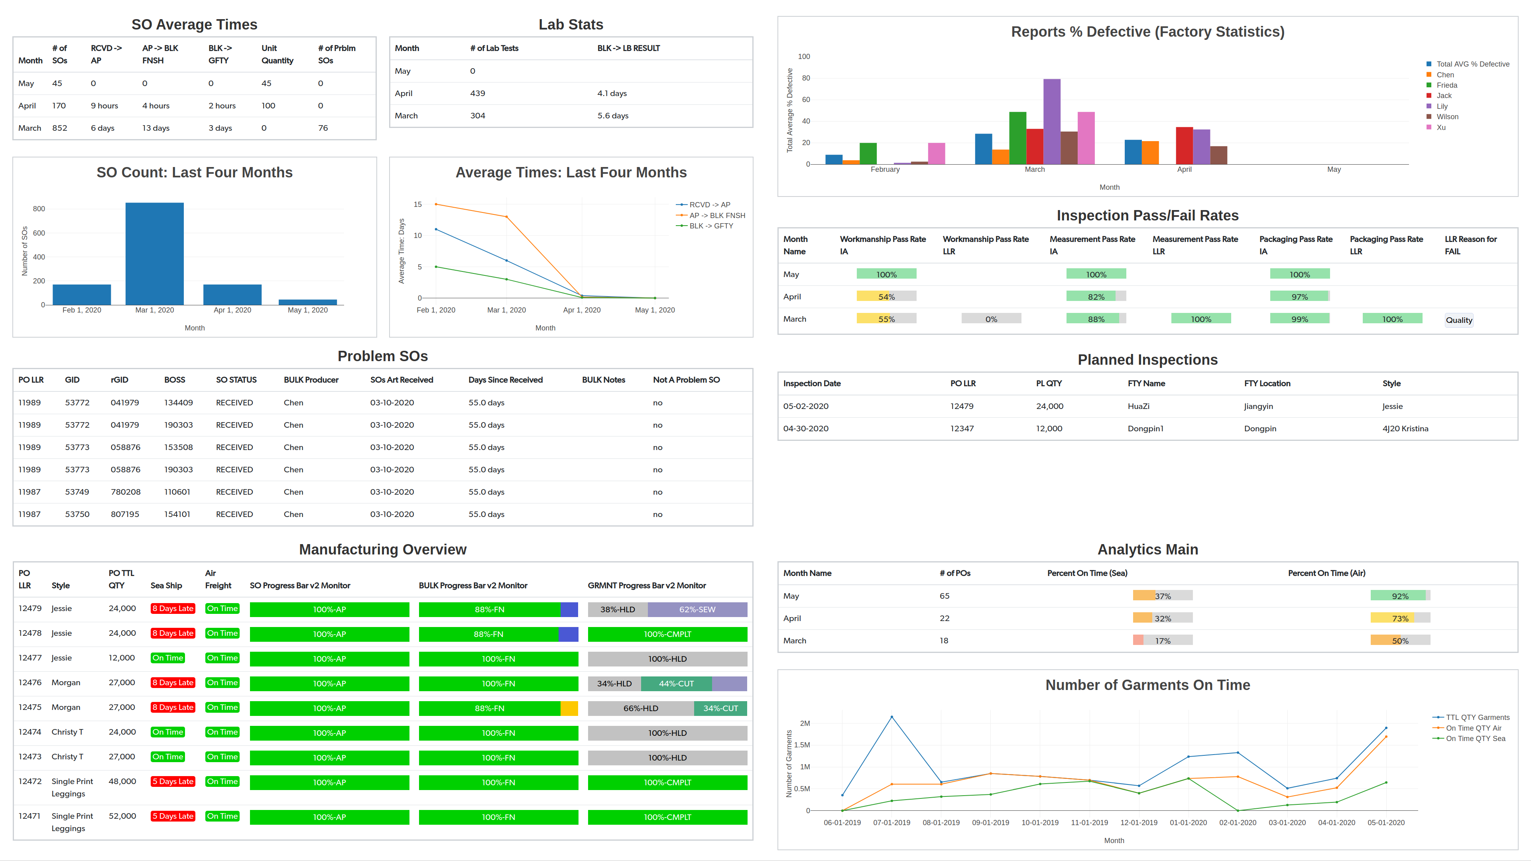The height and width of the screenshot is (861, 1531).
Task: Click the Quality tag in March row
Action: coord(1458,320)
